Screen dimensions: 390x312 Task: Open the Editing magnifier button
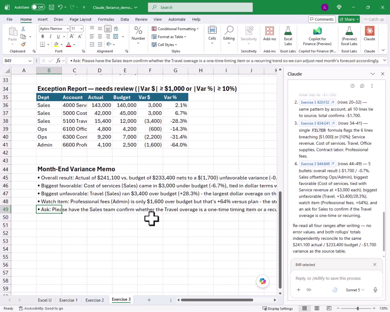229,35
